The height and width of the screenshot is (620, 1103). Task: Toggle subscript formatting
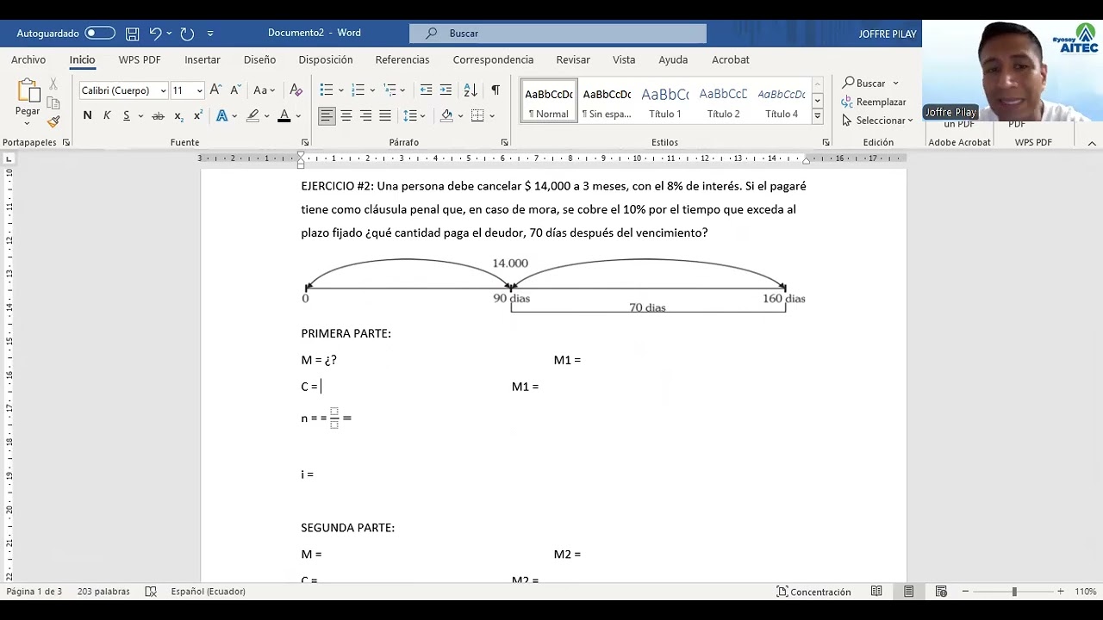click(178, 115)
